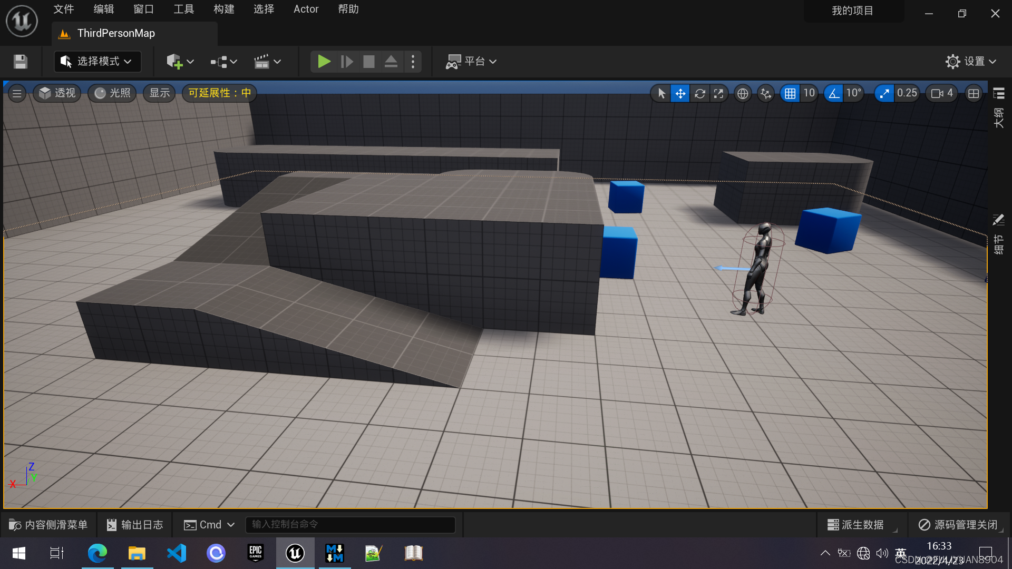The width and height of the screenshot is (1012, 569).
Task: Open the Cmd console type dropdown
Action: (x=209, y=525)
